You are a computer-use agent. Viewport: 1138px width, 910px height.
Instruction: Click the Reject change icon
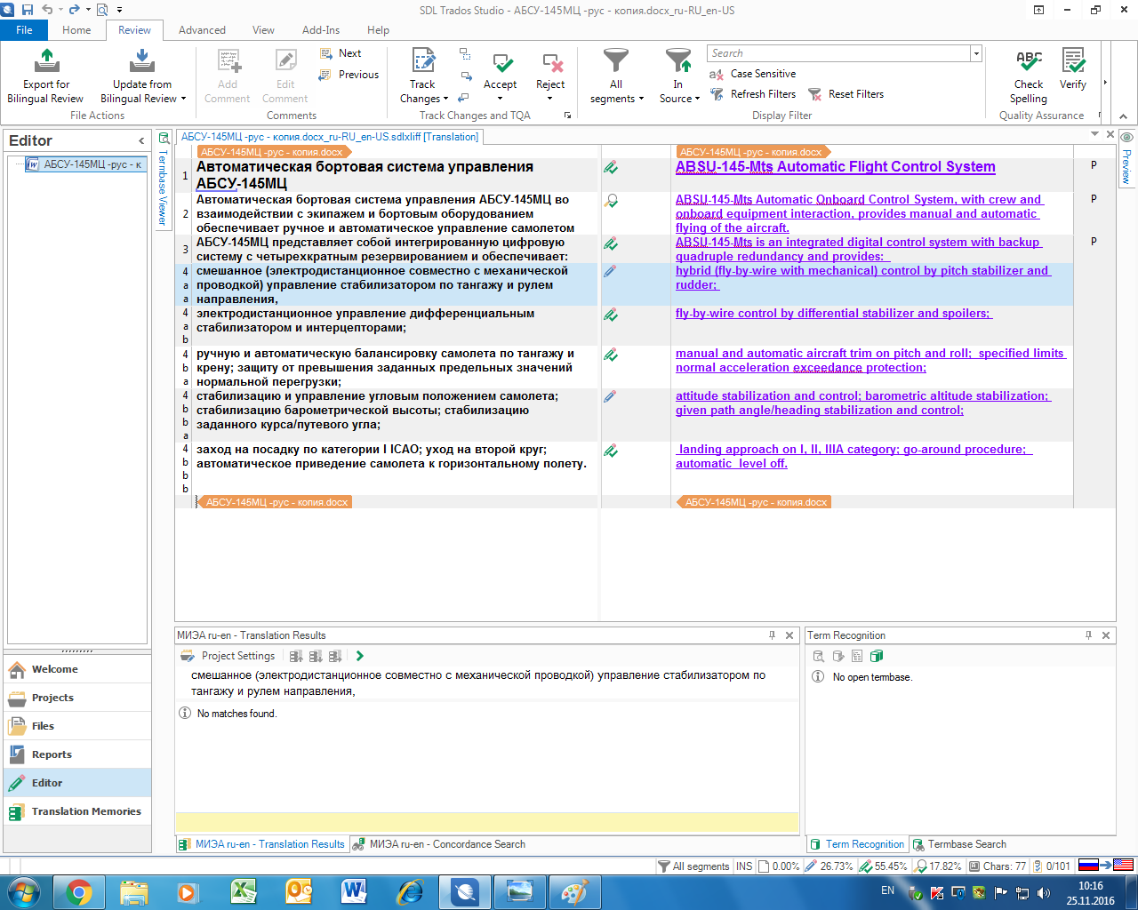tap(552, 62)
